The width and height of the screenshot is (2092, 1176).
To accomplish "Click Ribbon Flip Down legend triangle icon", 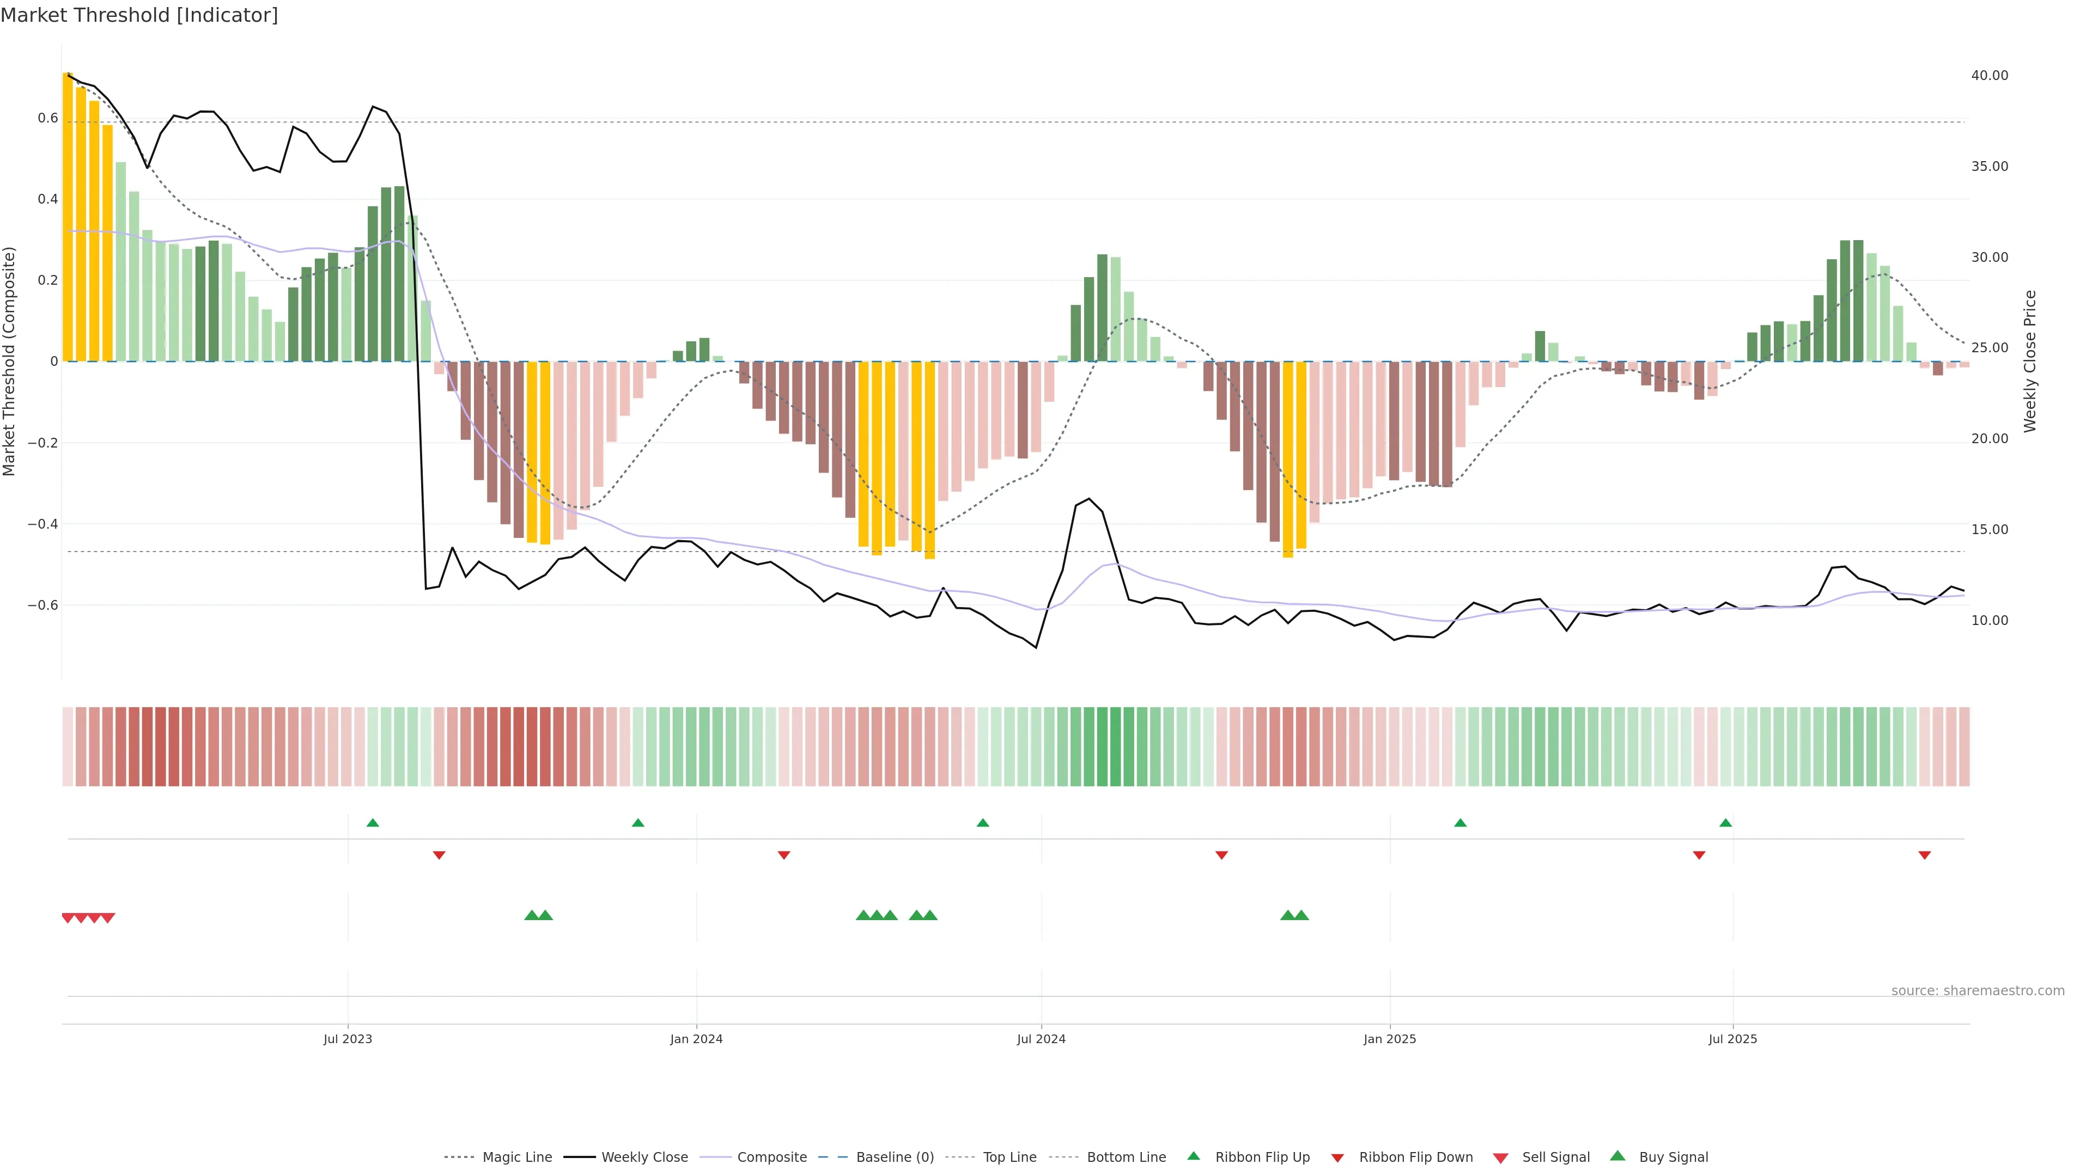I will pyautogui.click(x=1337, y=1158).
